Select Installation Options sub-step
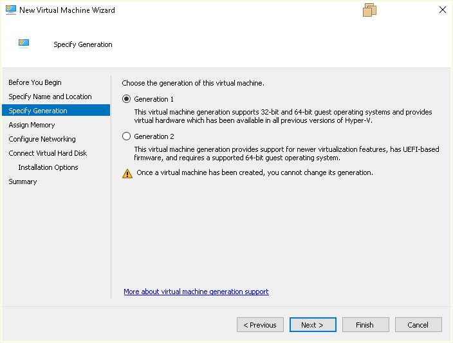Viewport: 453px width, 343px height. (48, 167)
